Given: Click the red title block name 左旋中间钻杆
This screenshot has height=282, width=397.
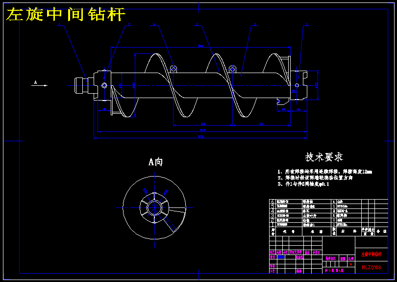Looking at the screenshot, I should click(x=372, y=254).
